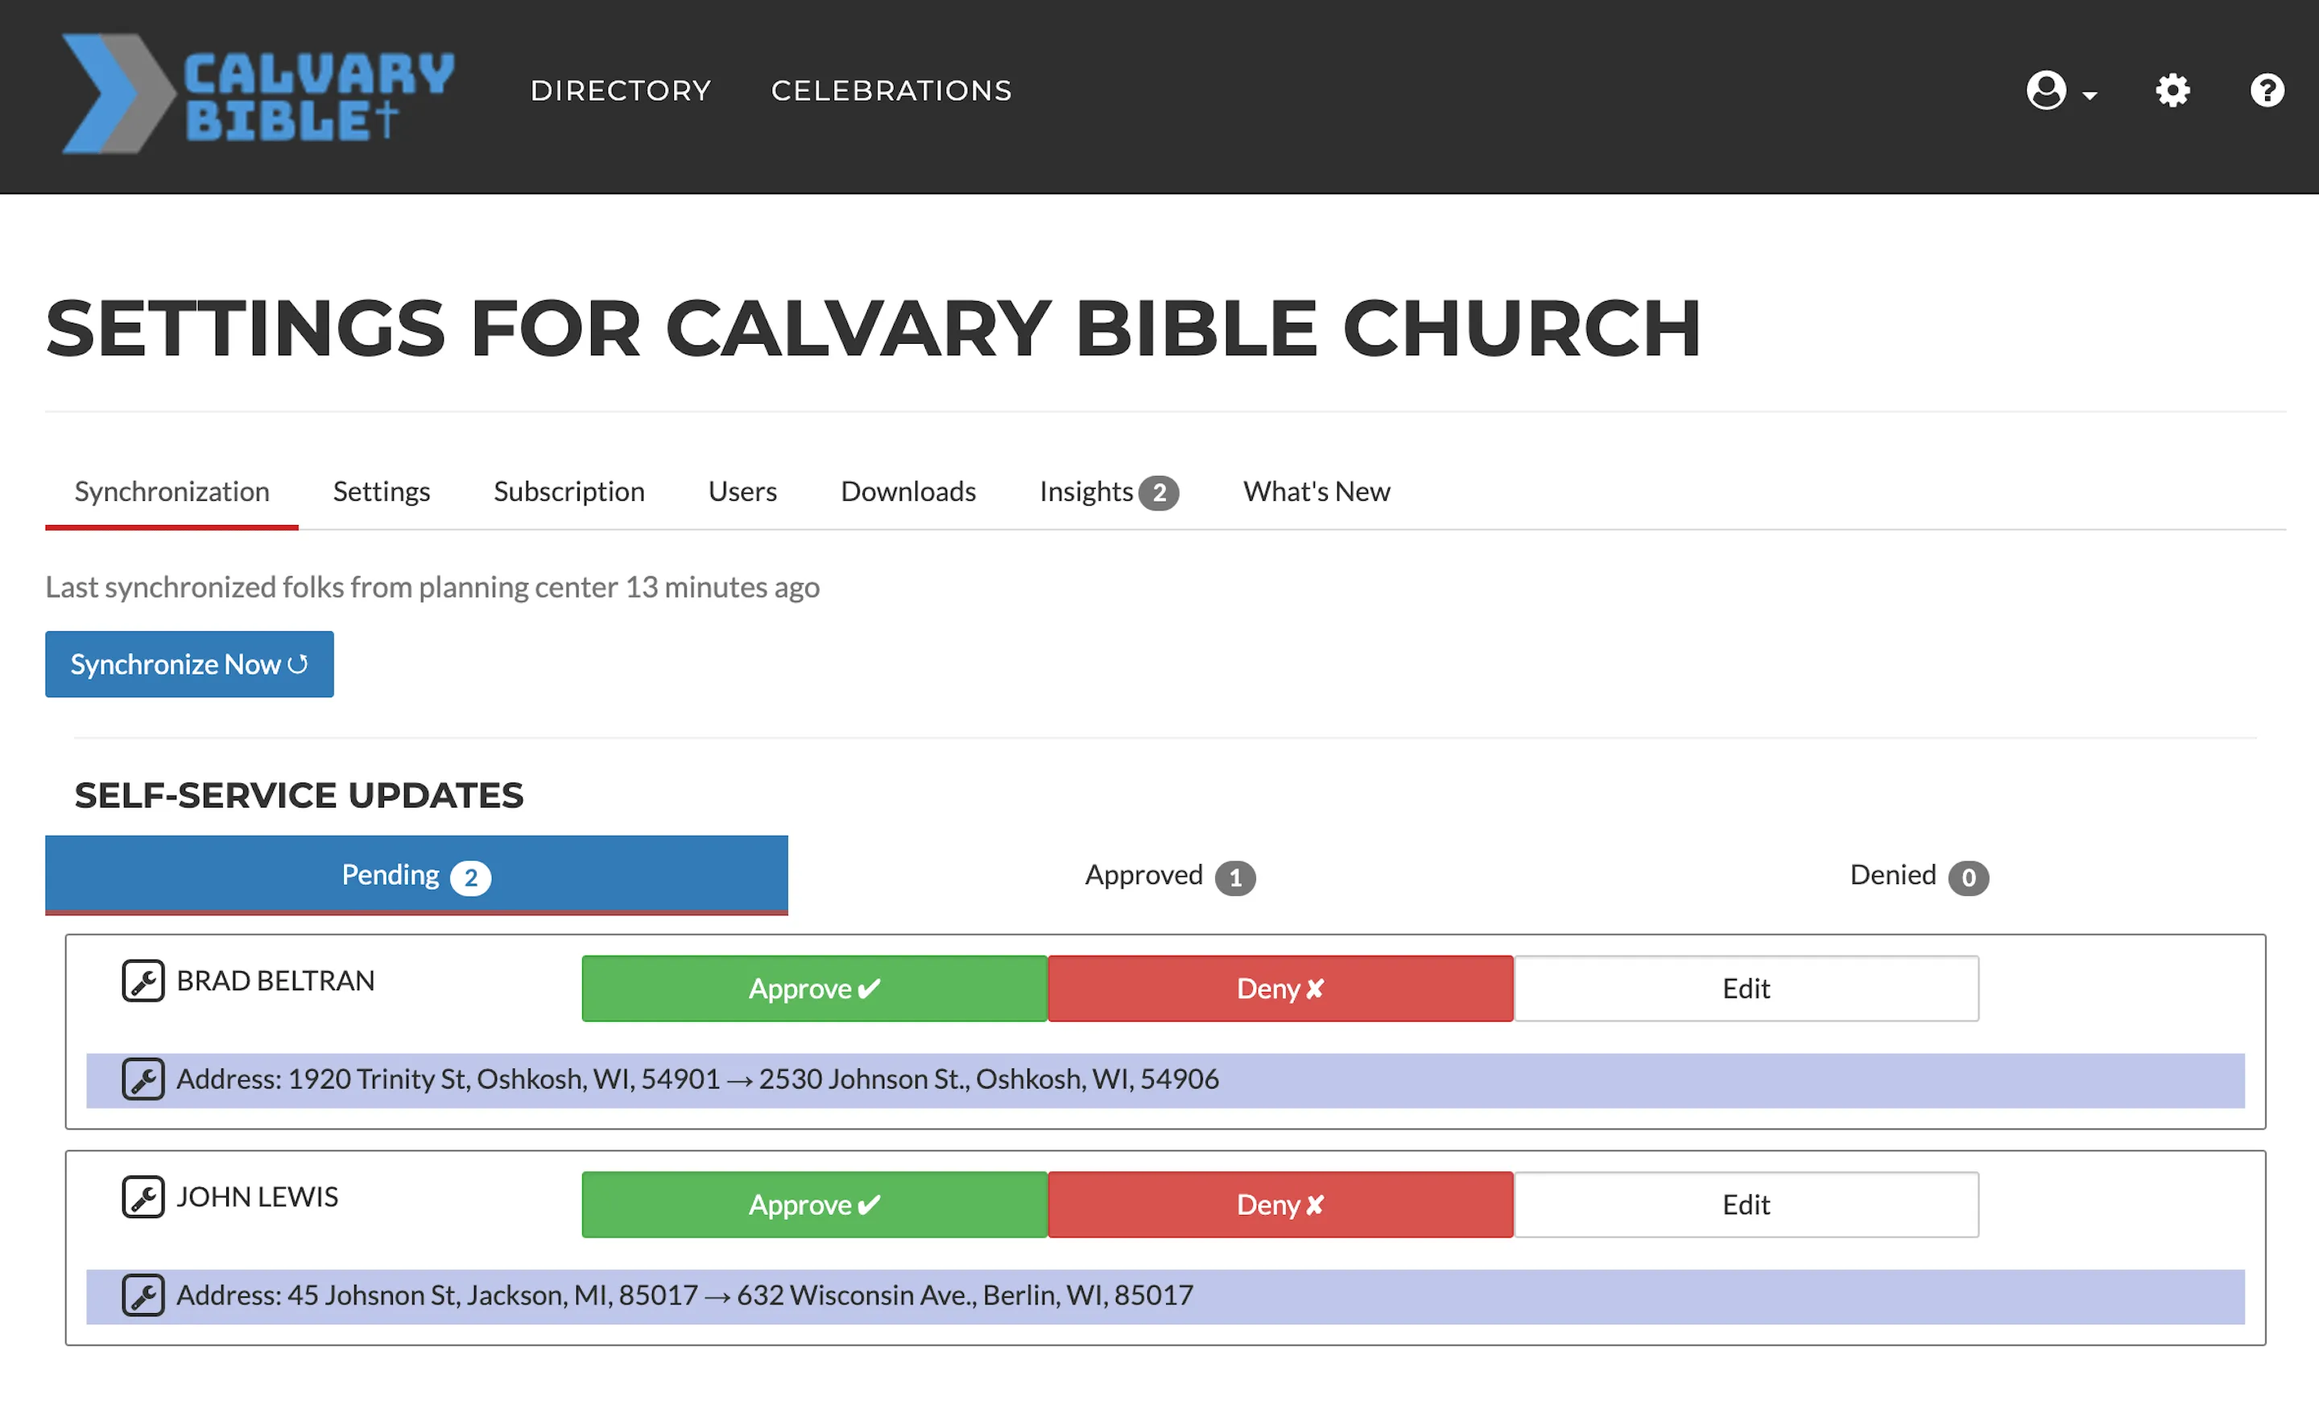
Task: Open the Insights tab
Action: coord(1086,491)
